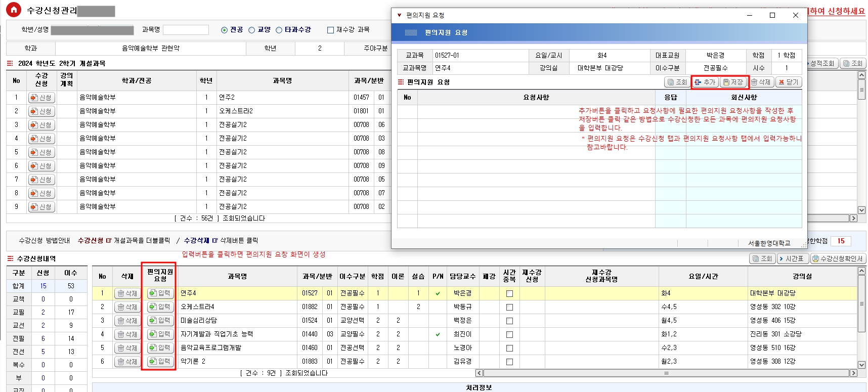Click 신청 button in course row 5
868x392 pixels.
[x=41, y=152]
